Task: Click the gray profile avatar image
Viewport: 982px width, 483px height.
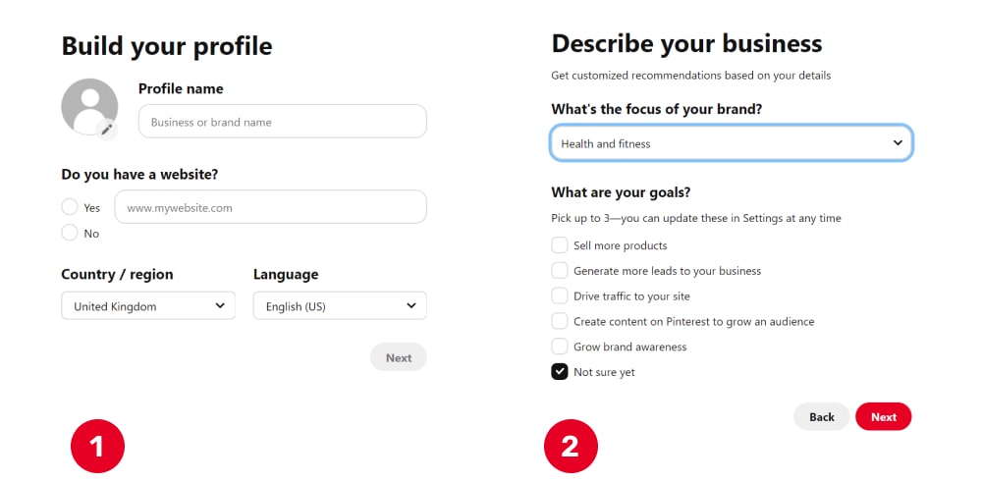Action: coord(89,106)
